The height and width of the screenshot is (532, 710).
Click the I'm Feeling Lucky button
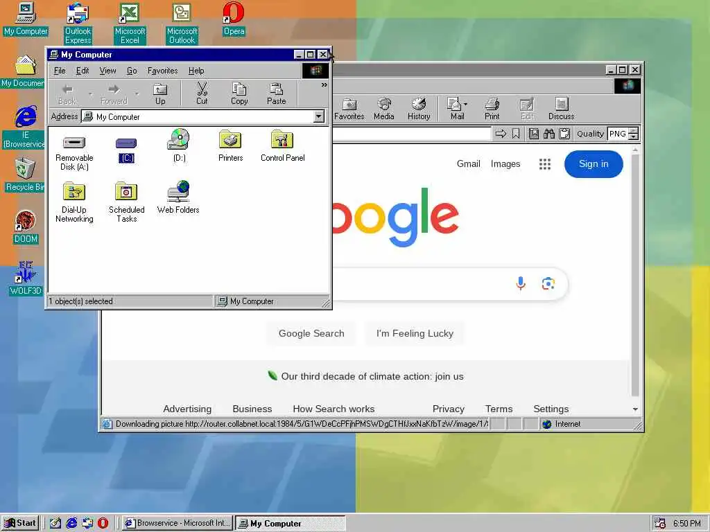click(415, 333)
